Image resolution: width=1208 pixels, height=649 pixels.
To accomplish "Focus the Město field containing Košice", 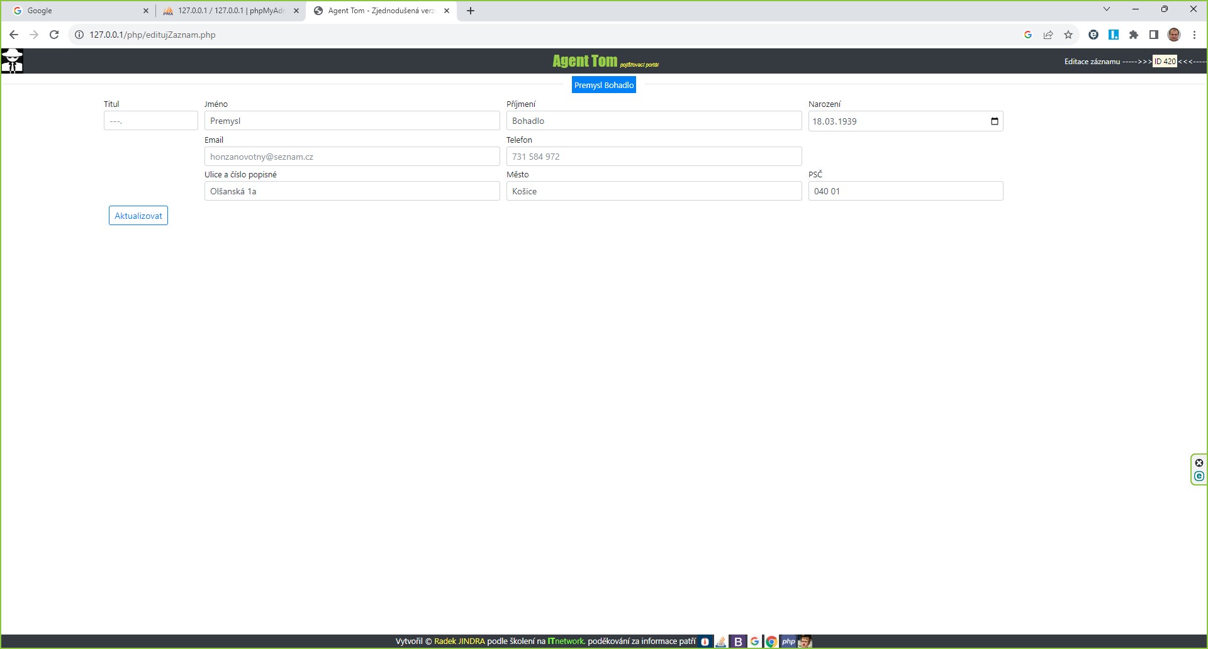I will click(x=654, y=191).
